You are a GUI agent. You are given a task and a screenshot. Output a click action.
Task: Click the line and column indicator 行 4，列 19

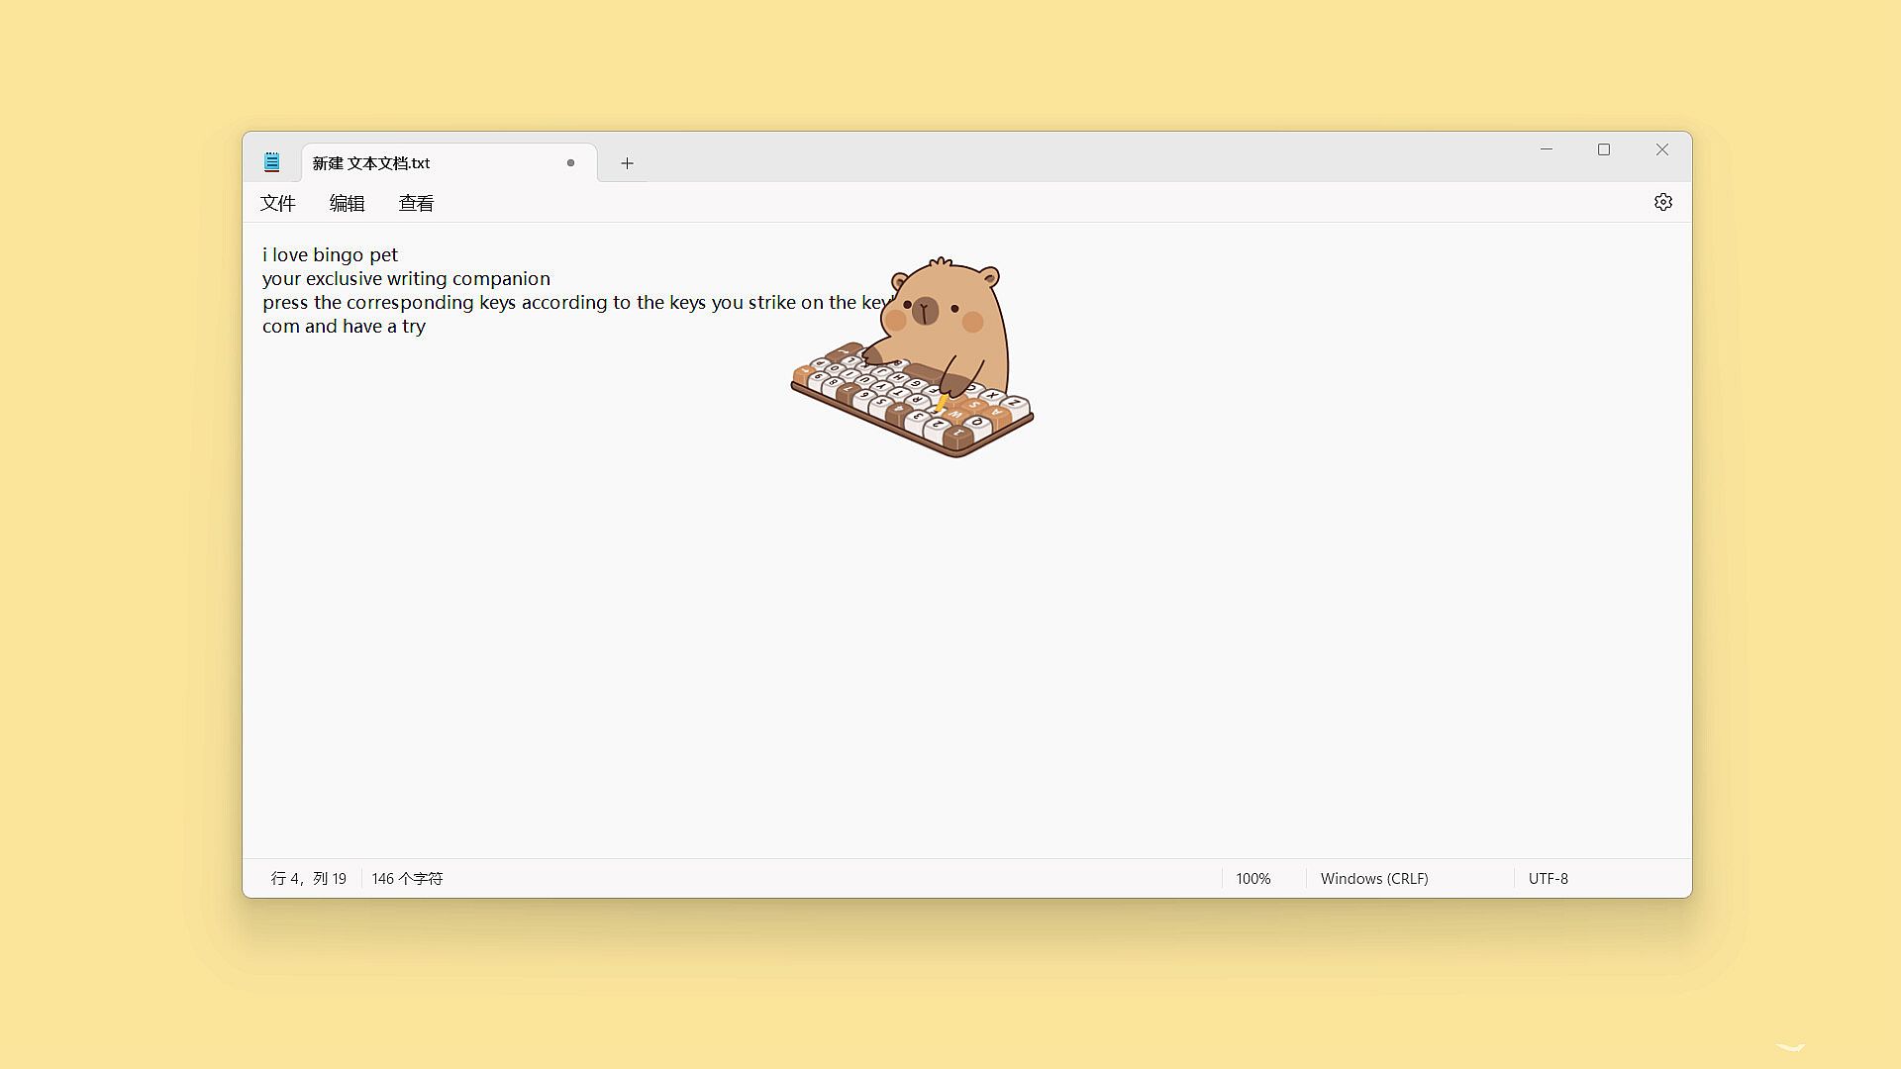(308, 879)
